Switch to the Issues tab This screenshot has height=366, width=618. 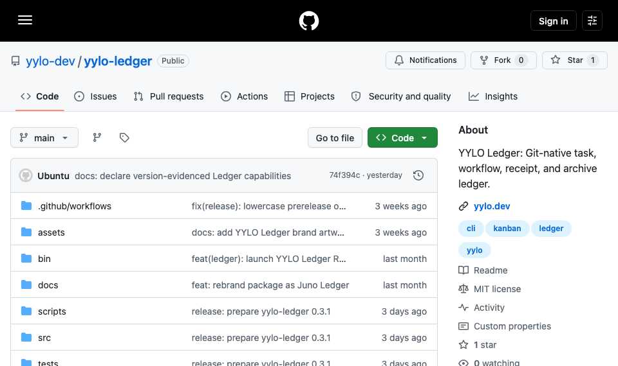coord(95,96)
